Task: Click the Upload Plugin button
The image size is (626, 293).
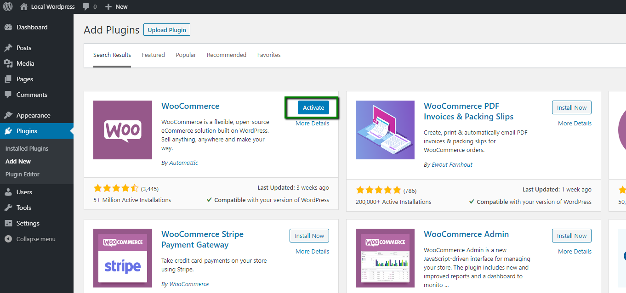Action: tap(167, 30)
